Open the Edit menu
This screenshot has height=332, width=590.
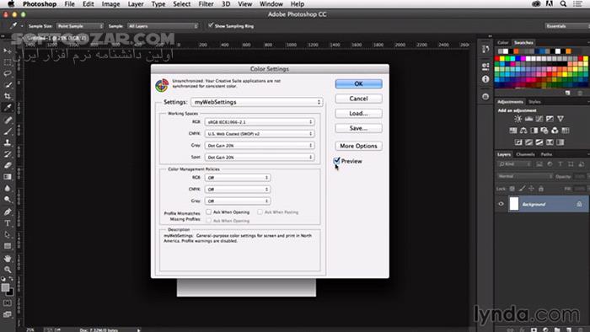tap(88, 4)
